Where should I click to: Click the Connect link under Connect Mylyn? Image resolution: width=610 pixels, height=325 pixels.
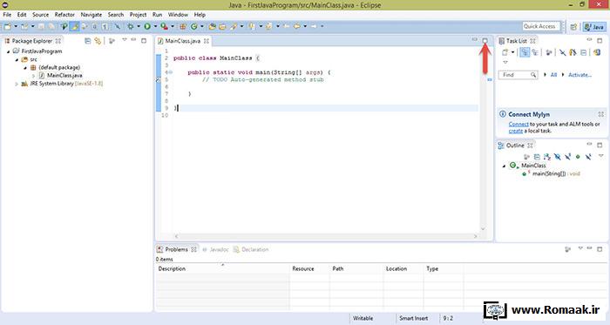(518, 124)
